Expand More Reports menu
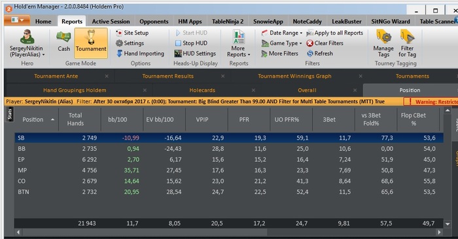 click(x=239, y=44)
